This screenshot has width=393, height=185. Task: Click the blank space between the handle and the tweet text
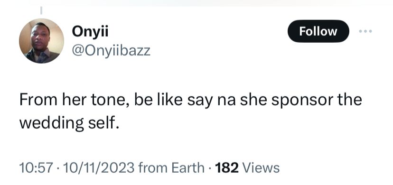click(190, 75)
